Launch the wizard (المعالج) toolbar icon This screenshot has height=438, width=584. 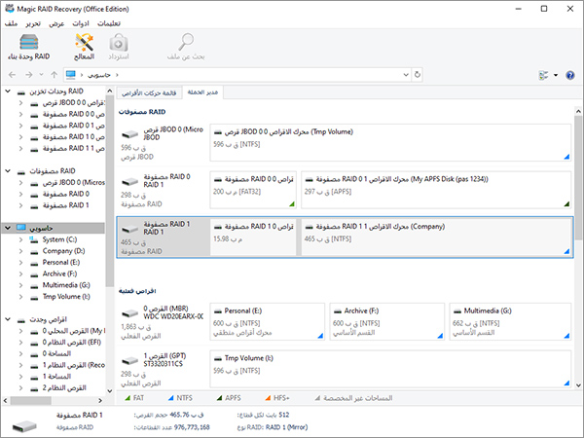[84, 47]
